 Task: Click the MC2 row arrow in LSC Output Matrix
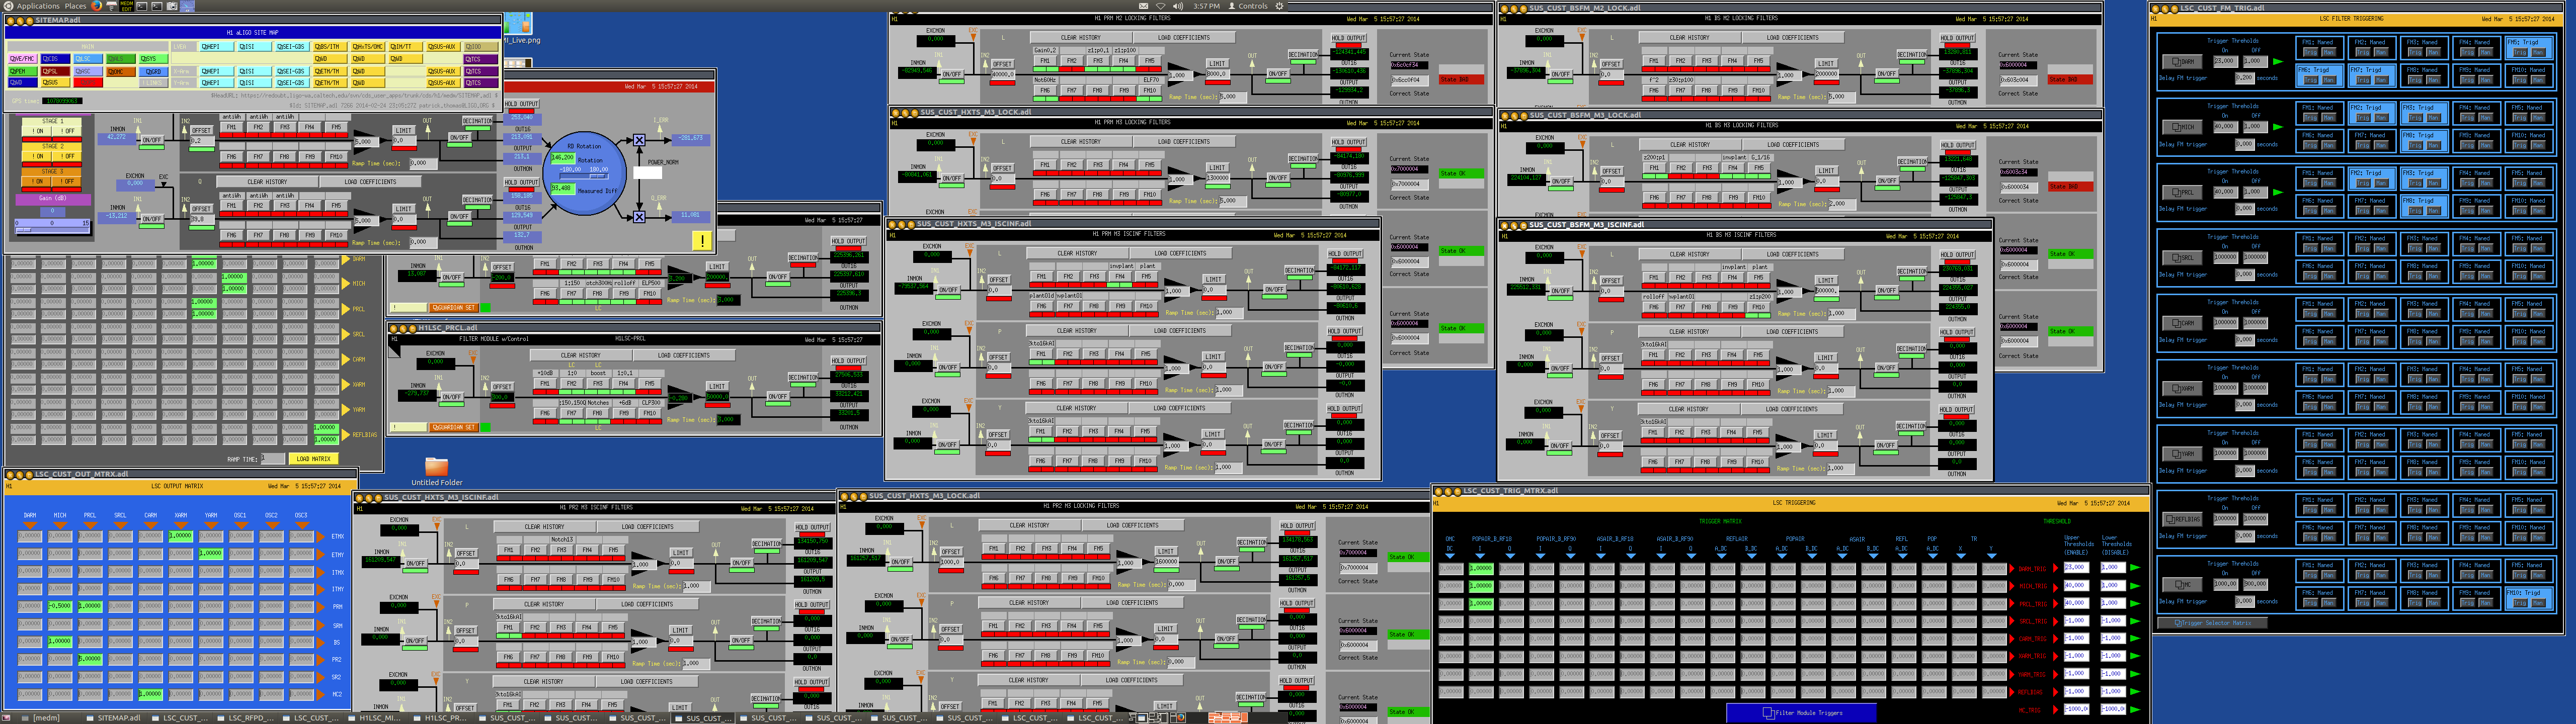click(320, 695)
